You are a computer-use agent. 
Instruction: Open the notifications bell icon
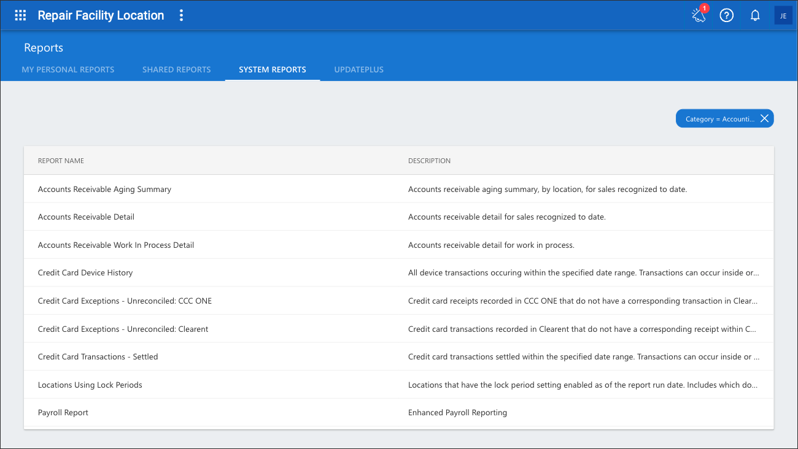point(756,16)
